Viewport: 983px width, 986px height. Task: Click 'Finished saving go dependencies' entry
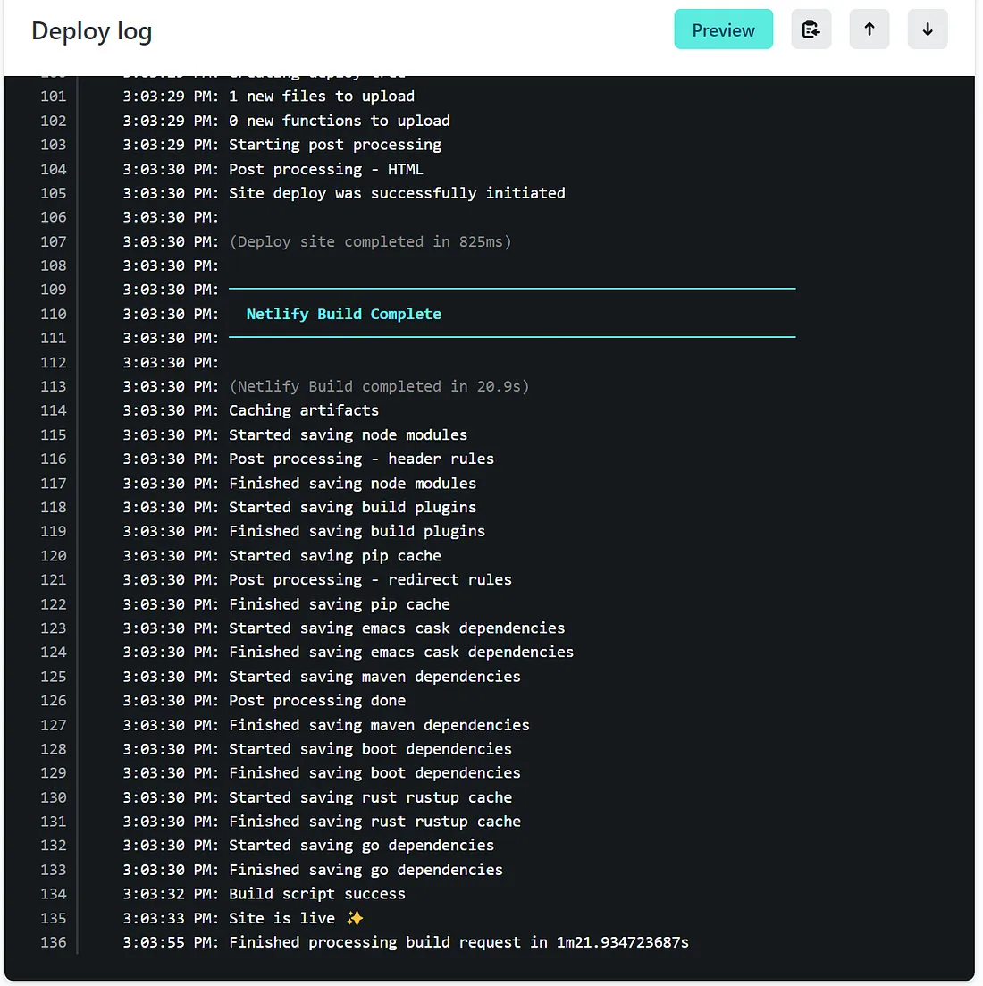coord(365,869)
